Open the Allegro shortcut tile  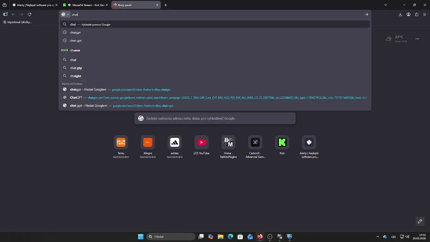[148, 147]
